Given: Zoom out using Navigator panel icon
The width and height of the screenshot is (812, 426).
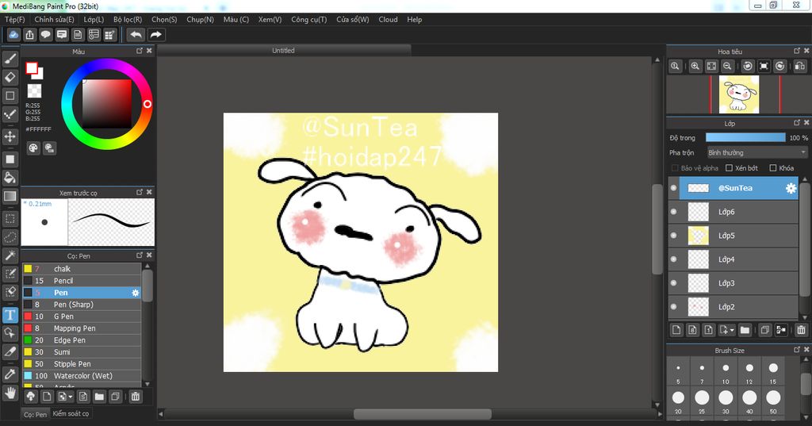Looking at the screenshot, I should coord(728,66).
